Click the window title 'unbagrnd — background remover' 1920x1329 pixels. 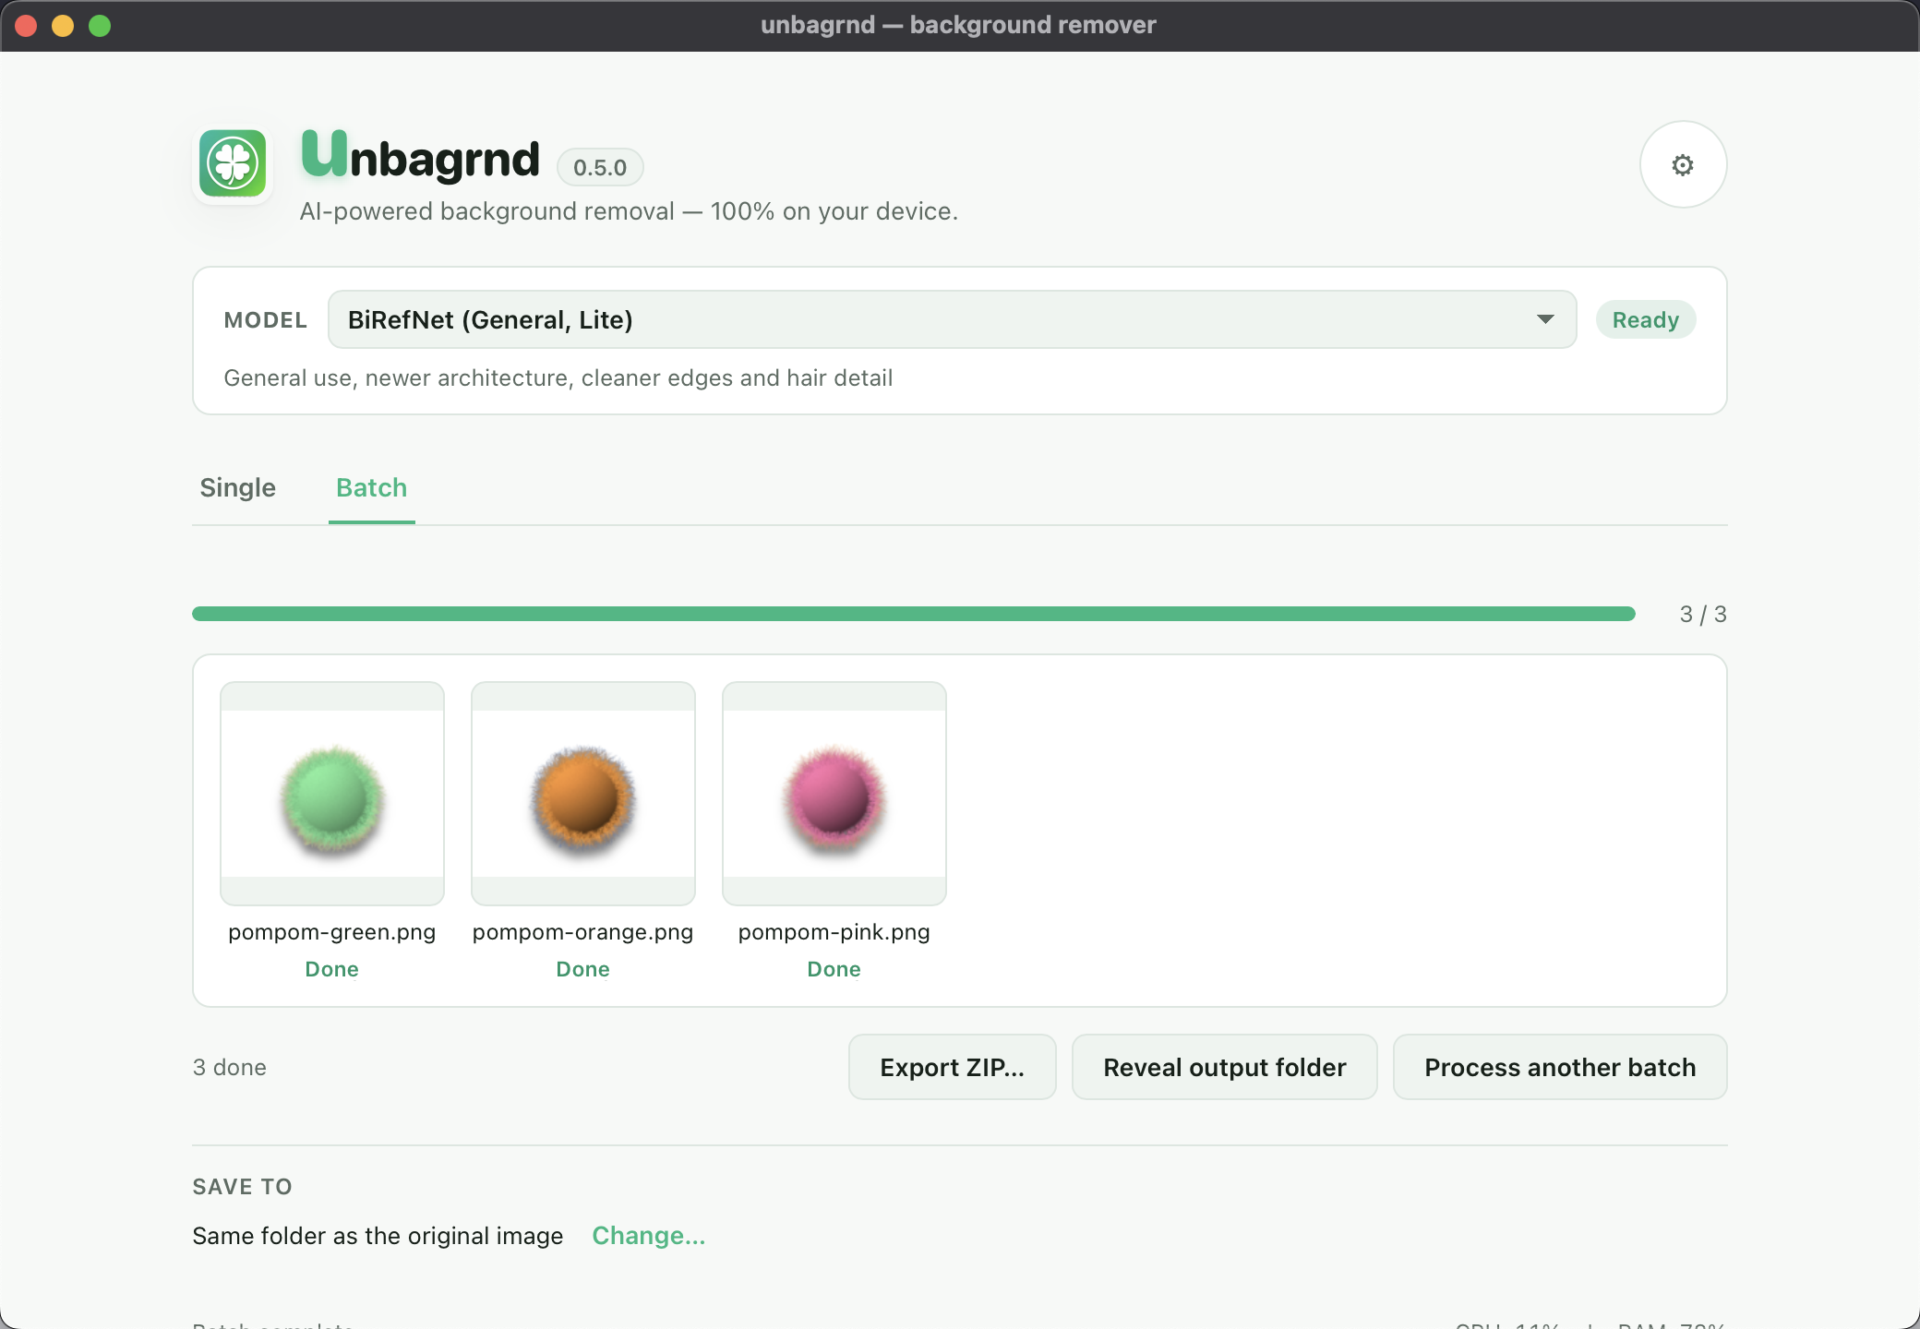coord(958,25)
